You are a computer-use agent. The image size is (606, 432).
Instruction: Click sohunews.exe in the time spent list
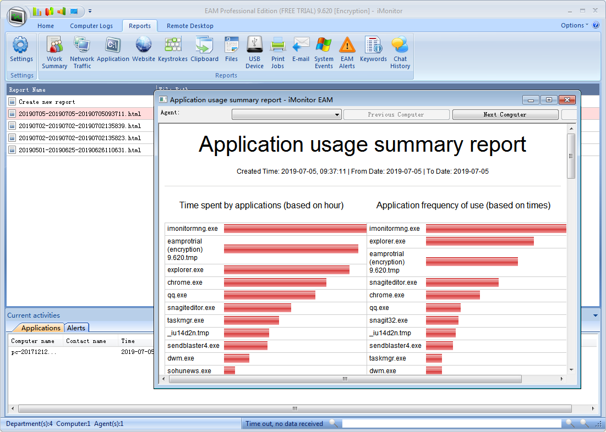pos(189,370)
